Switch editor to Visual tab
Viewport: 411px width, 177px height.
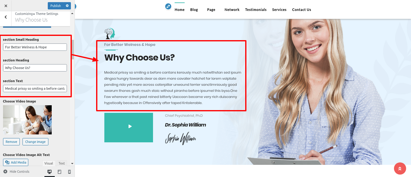pyautogui.click(x=49, y=163)
